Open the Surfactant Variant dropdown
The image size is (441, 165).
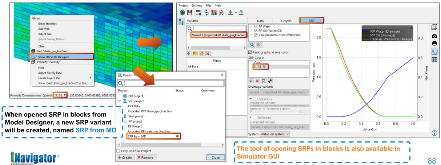(x=279, y=127)
